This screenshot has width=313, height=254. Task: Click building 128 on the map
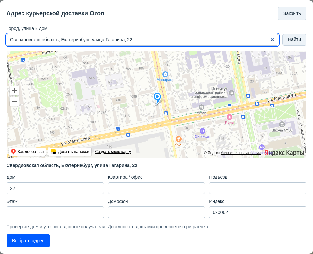tap(186, 128)
